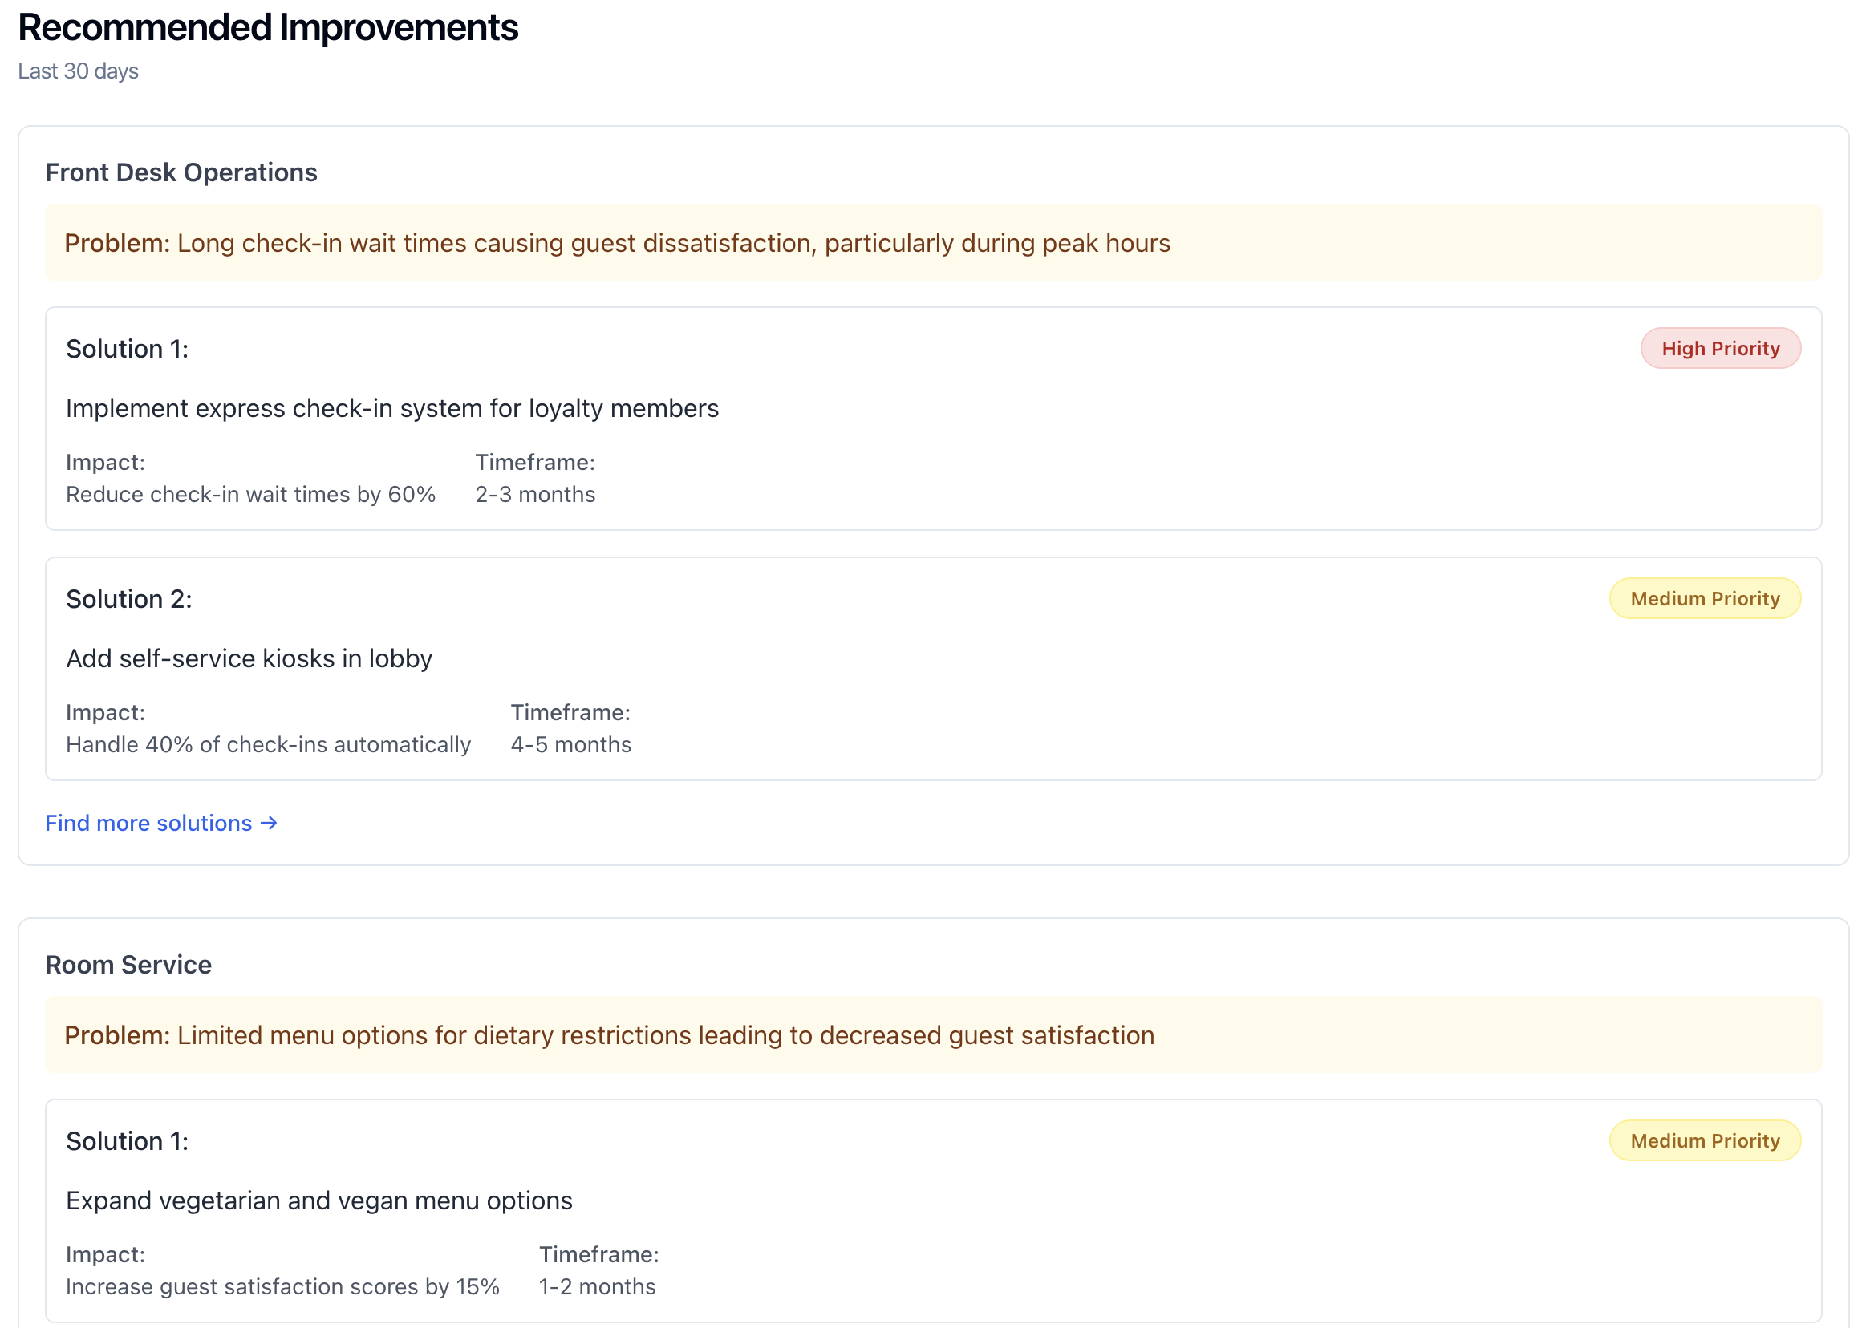The image size is (1874, 1328).
Task: Click the Last 30 days label
Action: coord(77,71)
